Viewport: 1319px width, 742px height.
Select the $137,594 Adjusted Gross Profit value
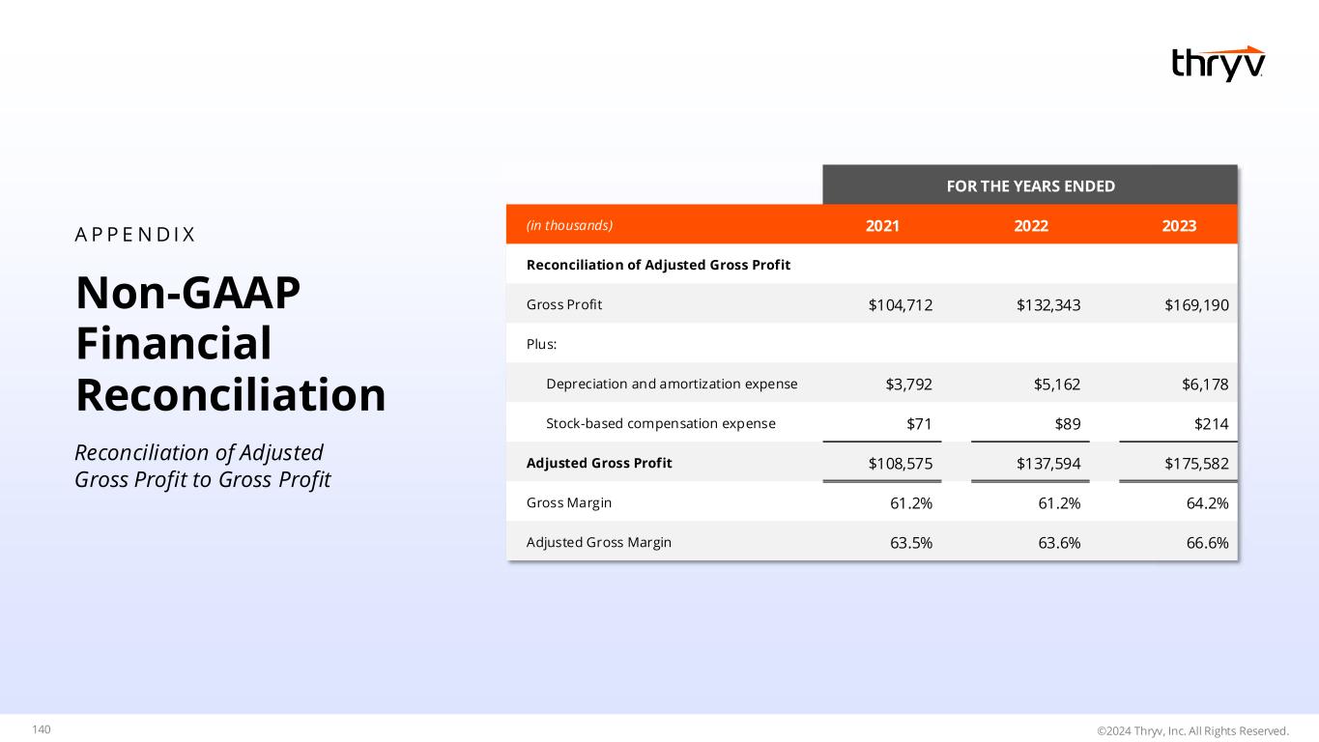click(x=1048, y=464)
